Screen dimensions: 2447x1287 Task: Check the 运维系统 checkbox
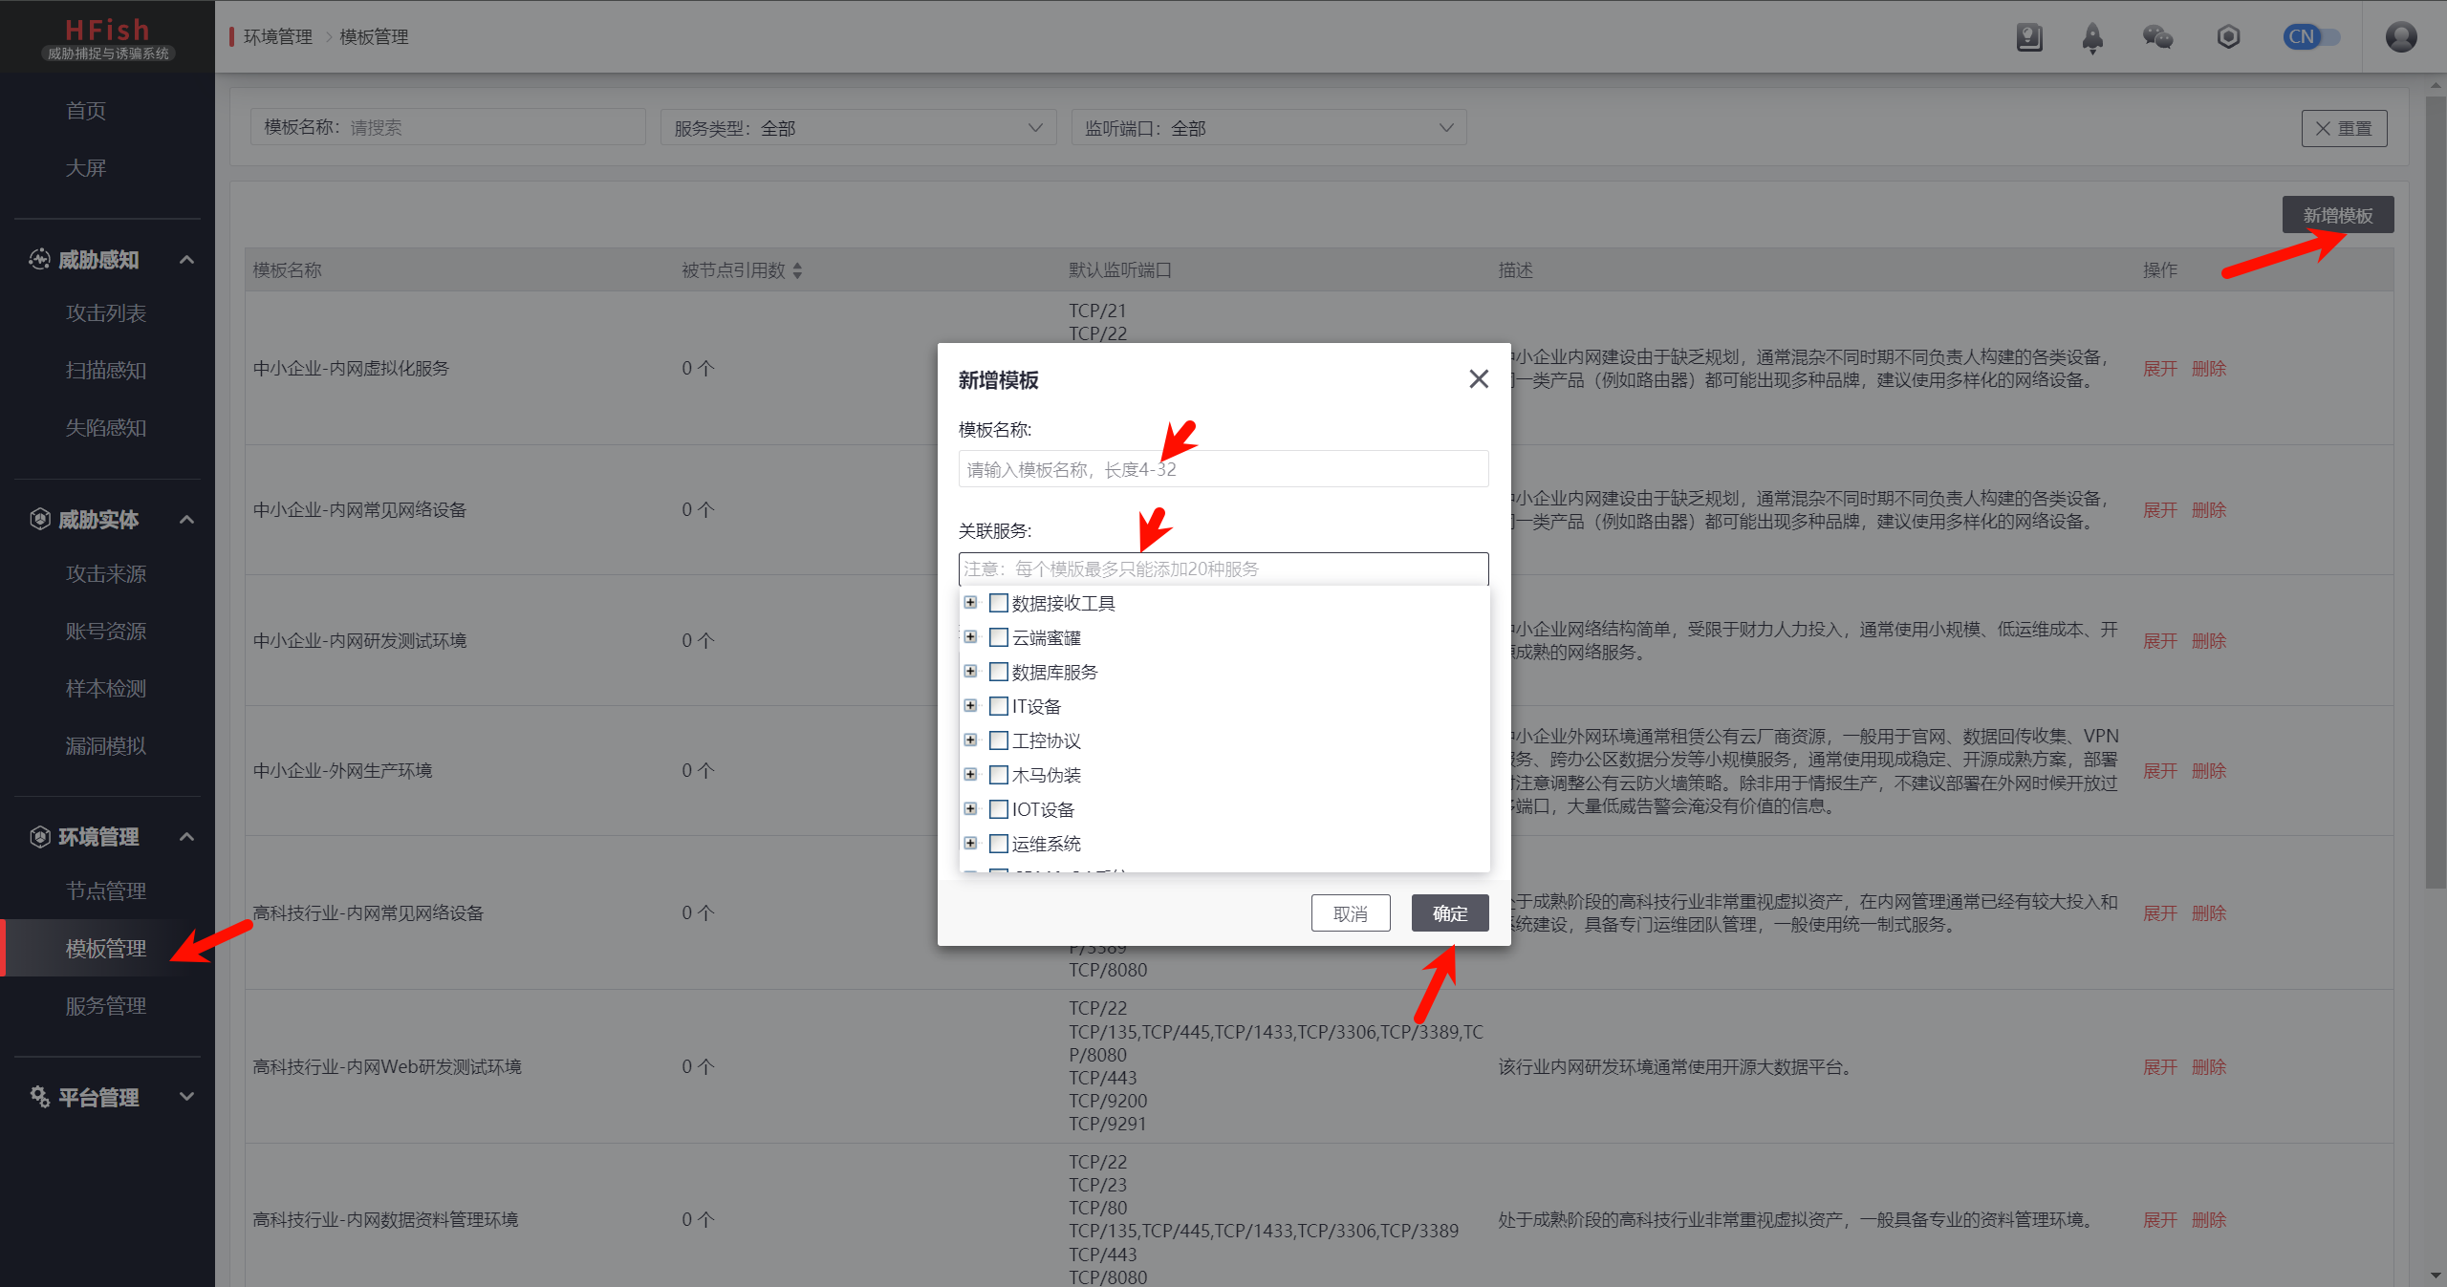(x=999, y=844)
